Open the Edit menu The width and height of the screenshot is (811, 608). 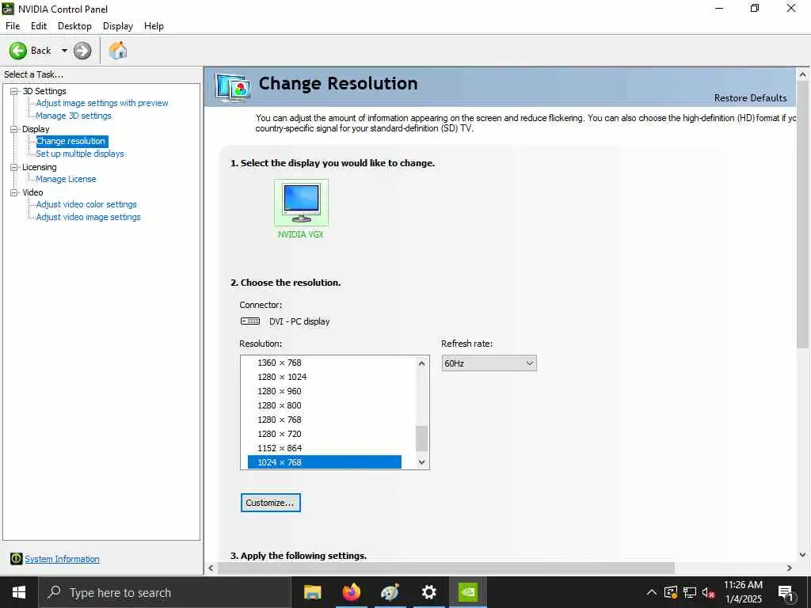pos(39,26)
